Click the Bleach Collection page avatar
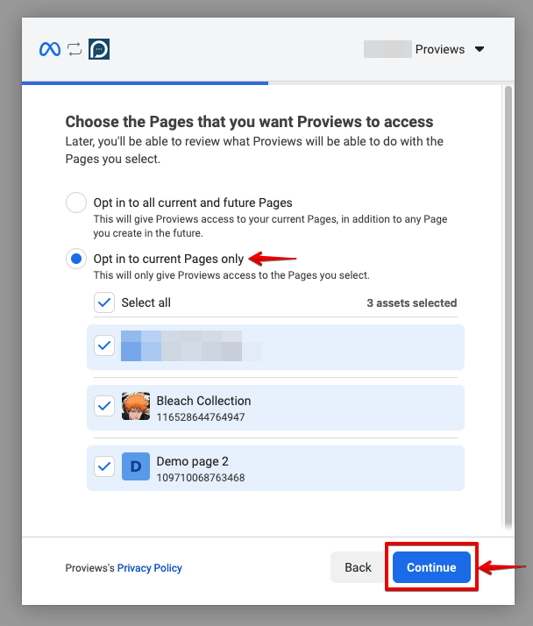 click(x=136, y=406)
